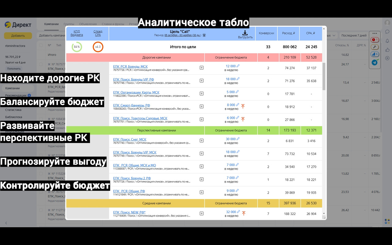Switch to the Группы tab
This screenshot has height=245, width=392.
[69, 24]
